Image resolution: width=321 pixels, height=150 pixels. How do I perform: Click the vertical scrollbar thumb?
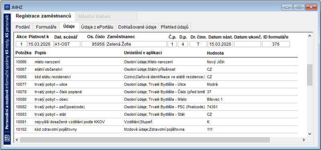(x=309, y=75)
